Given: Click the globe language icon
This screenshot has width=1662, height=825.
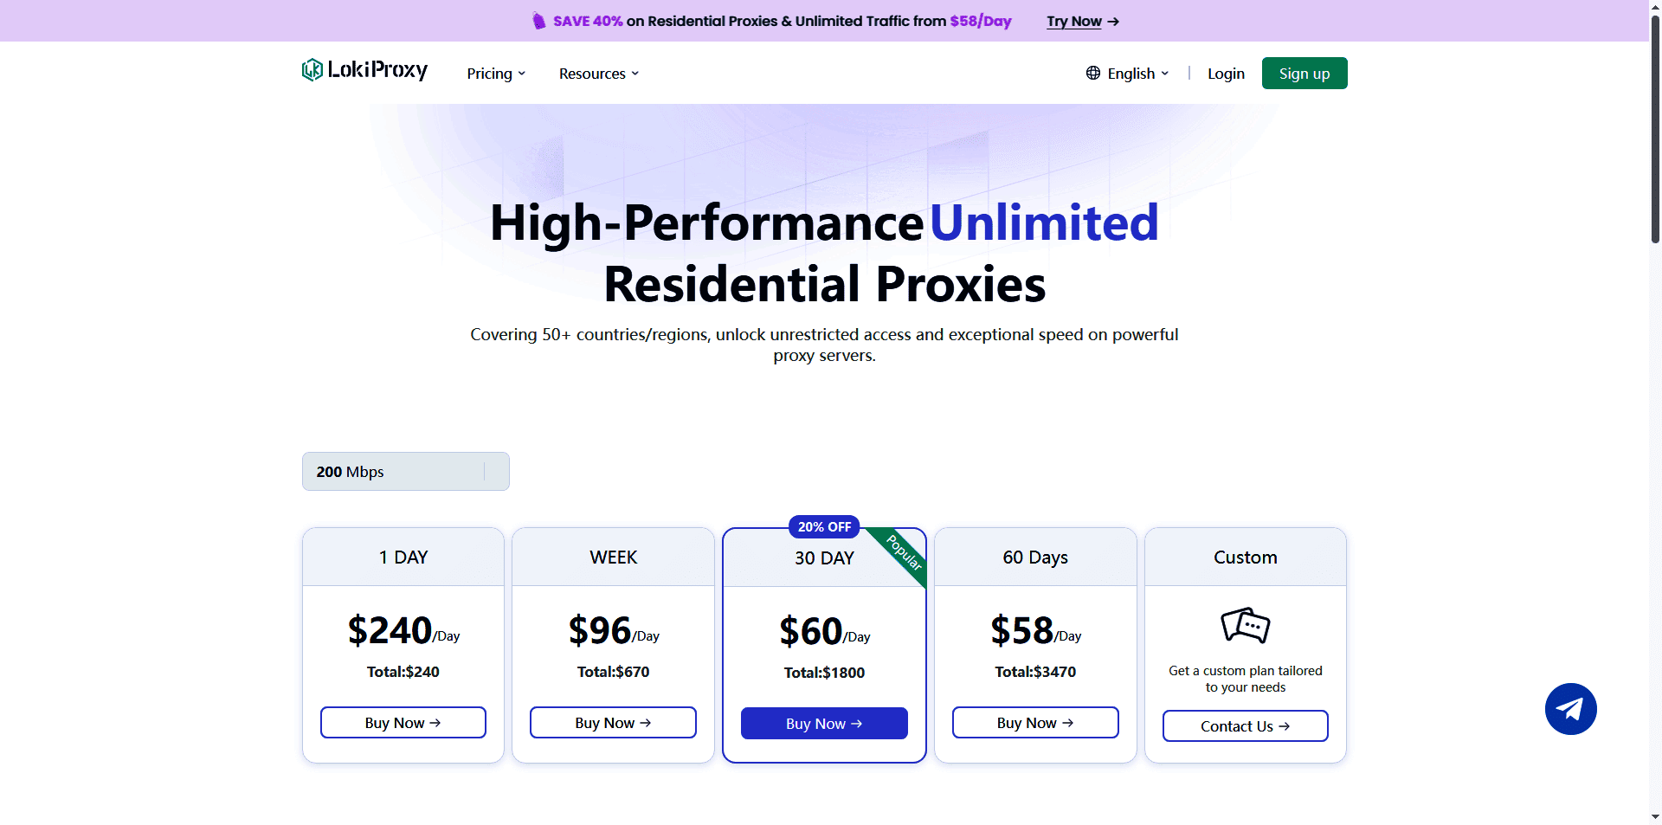Looking at the screenshot, I should (x=1093, y=74).
